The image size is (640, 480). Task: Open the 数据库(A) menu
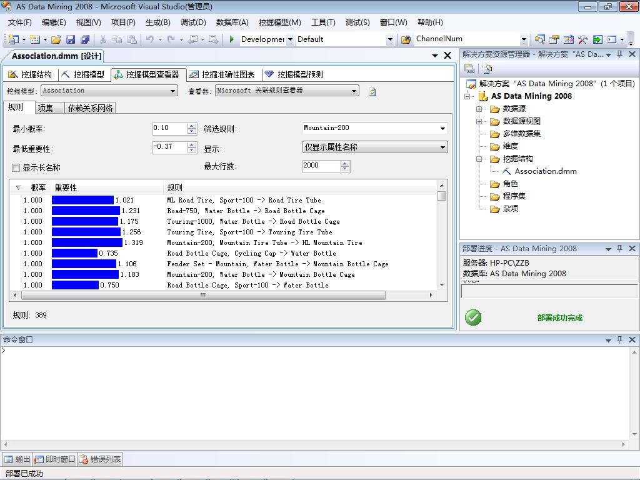[232, 22]
